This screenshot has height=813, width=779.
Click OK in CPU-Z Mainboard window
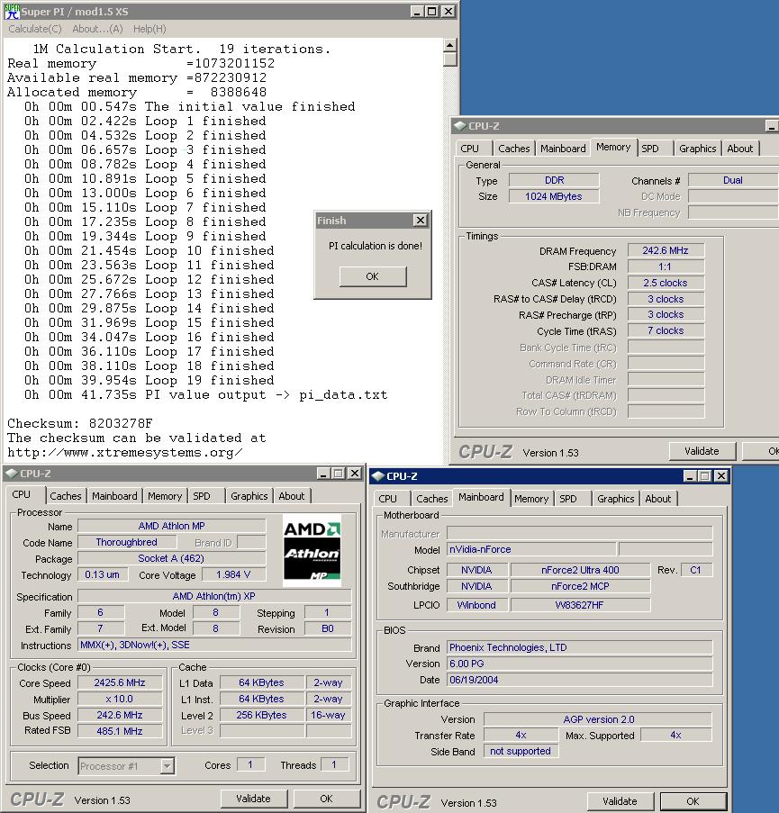[692, 801]
